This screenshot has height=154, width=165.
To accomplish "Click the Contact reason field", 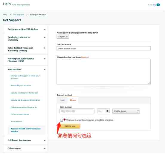I will (x=104, y=49).
